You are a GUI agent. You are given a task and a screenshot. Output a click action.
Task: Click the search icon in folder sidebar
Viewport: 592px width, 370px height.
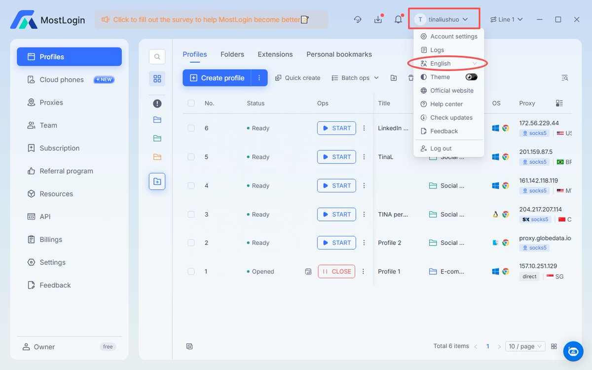(157, 57)
